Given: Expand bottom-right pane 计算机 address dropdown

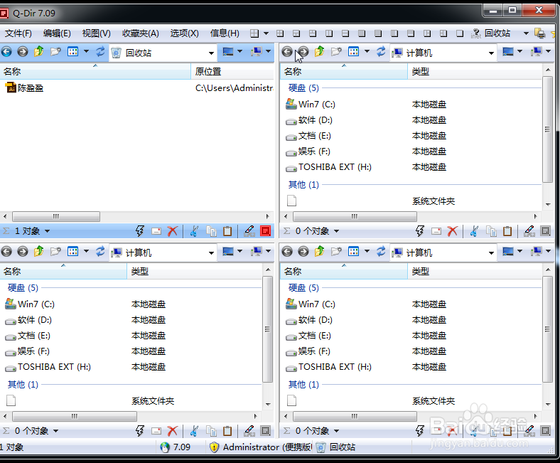Looking at the screenshot, I should [x=492, y=252].
